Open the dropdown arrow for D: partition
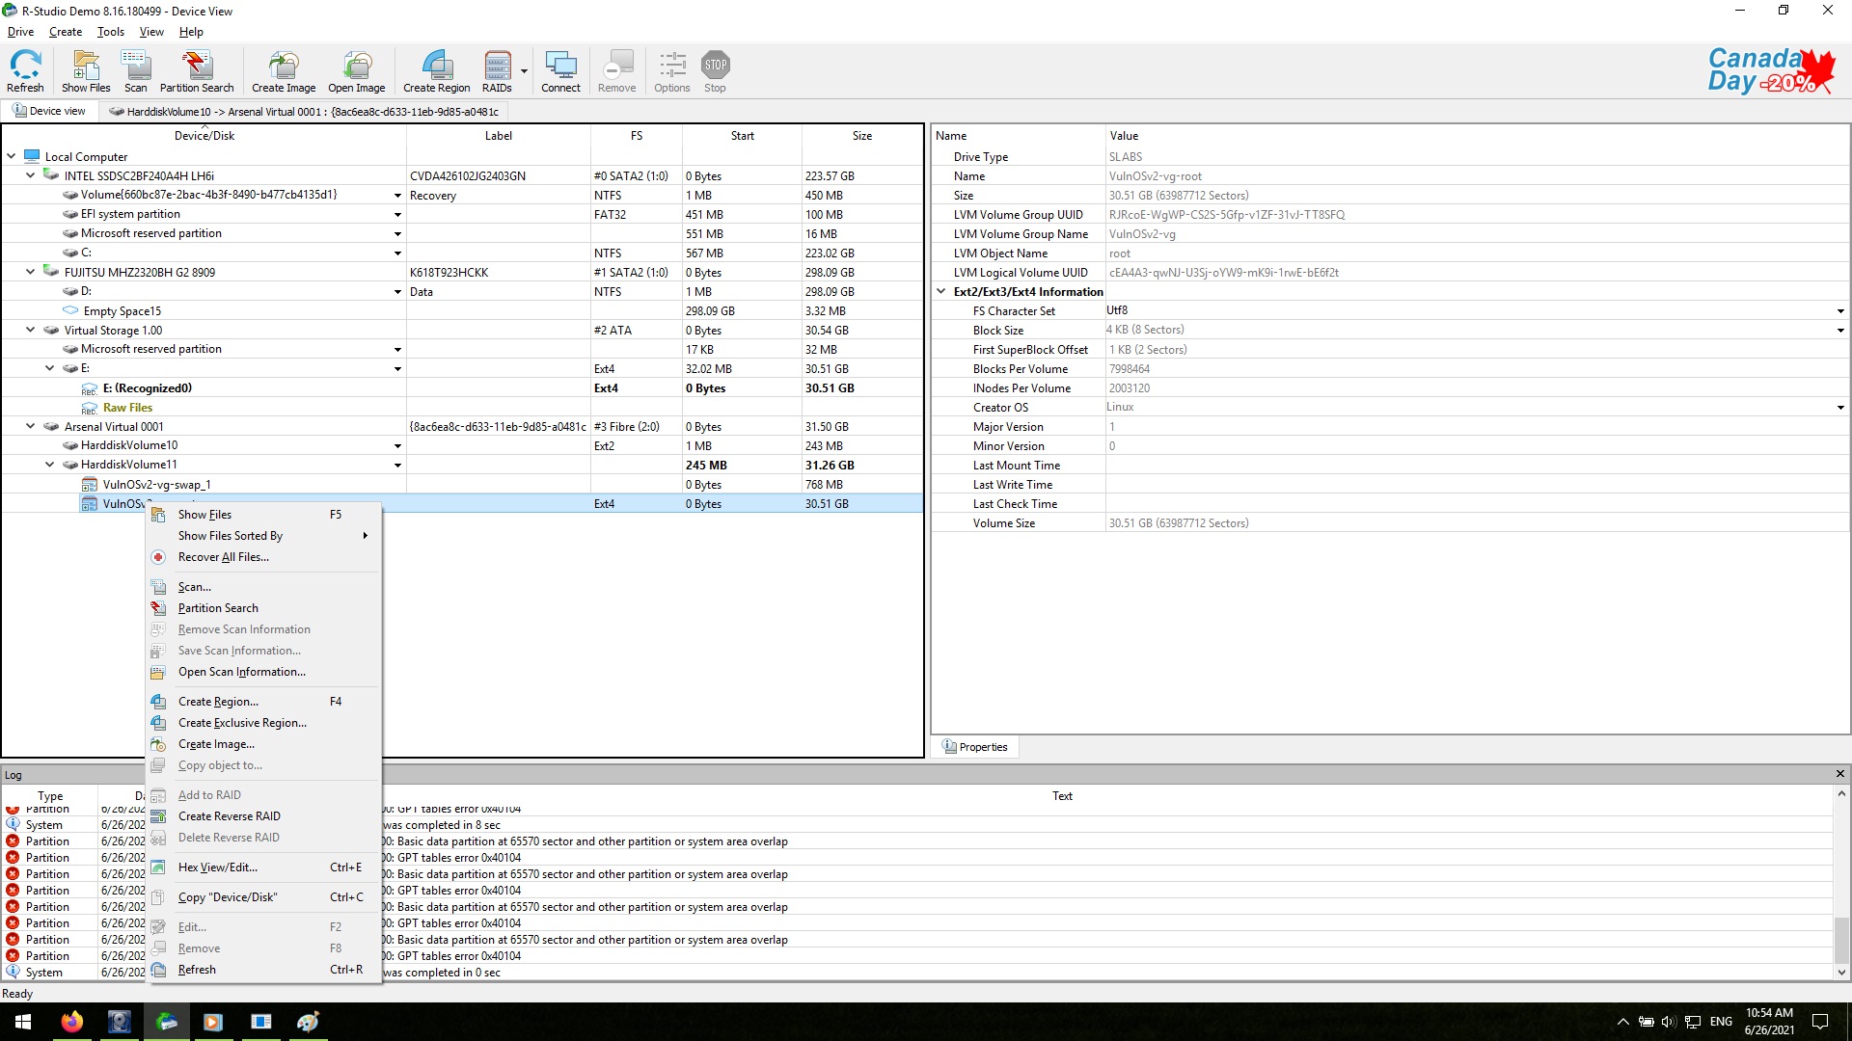Screen dimensions: 1852x1041 pos(397,292)
